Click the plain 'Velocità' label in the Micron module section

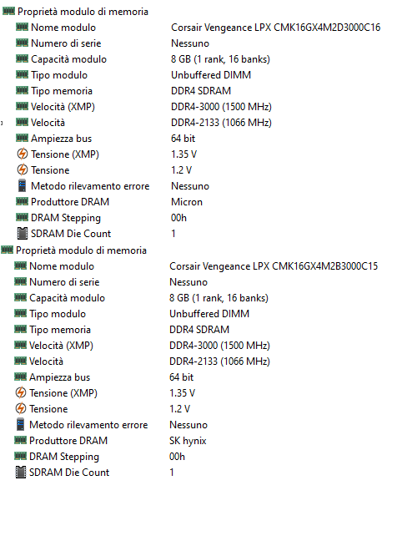click(x=48, y=123)
